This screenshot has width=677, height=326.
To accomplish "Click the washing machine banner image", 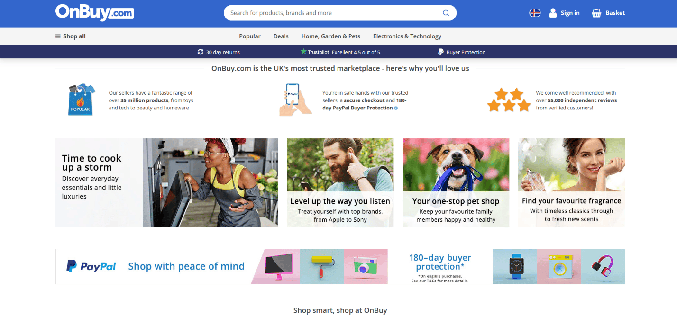I will coord(558,266).
